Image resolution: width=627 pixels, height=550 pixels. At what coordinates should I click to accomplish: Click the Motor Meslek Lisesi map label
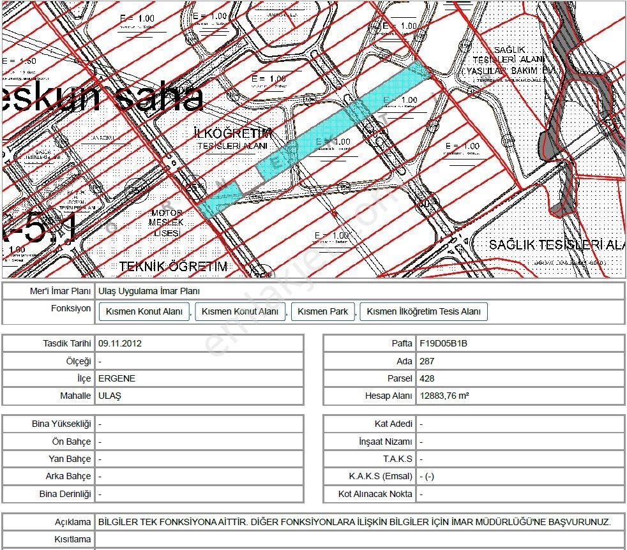tap(166, 222)
